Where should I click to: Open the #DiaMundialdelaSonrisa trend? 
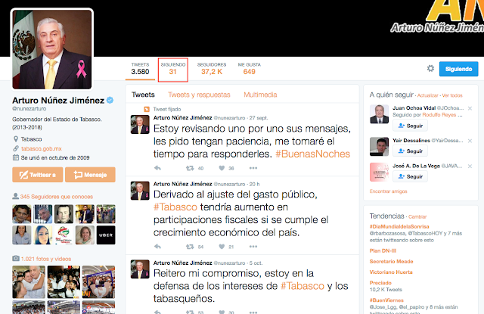coord(399,226)
